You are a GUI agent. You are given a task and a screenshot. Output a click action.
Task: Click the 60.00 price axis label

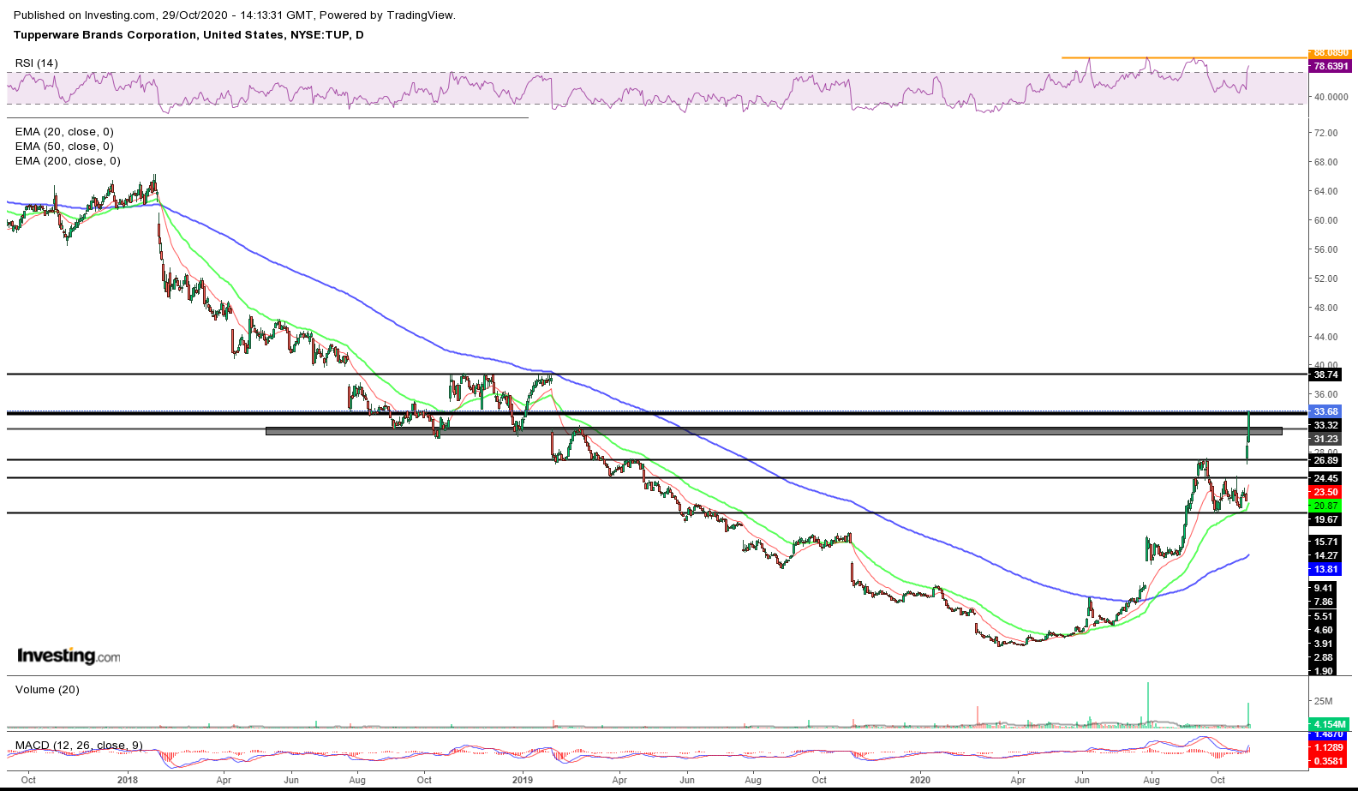[x=1325, y=220]
